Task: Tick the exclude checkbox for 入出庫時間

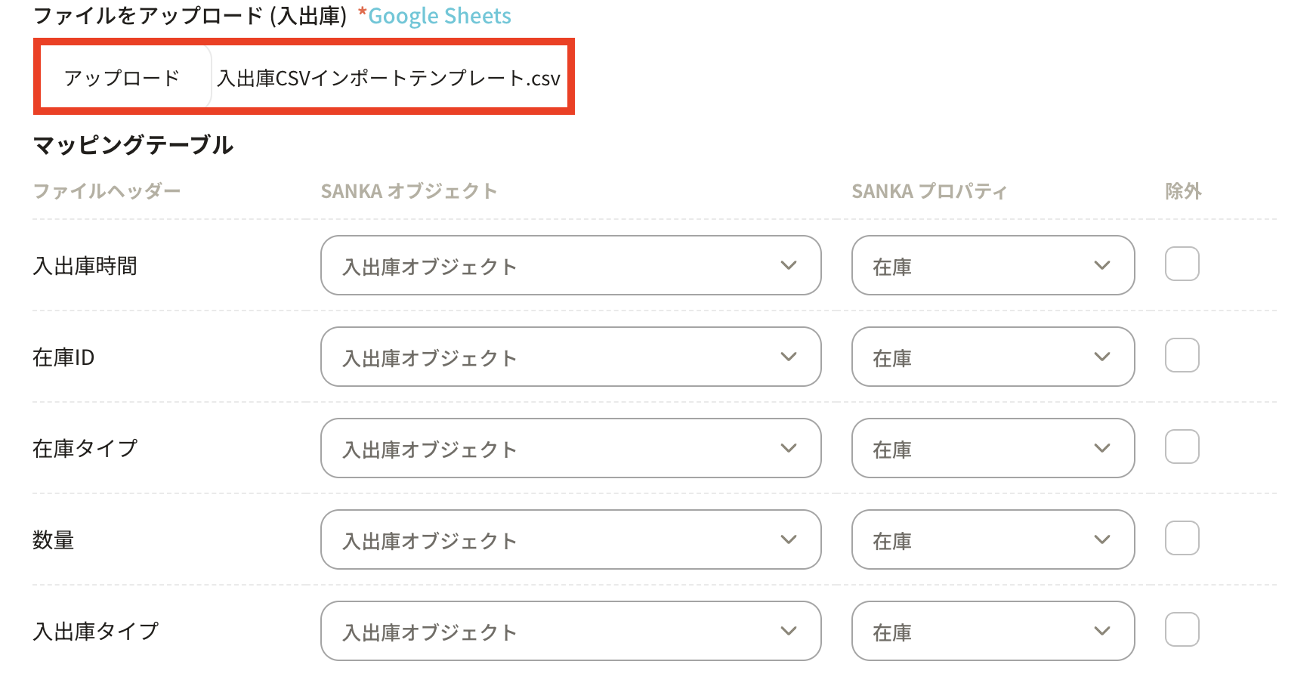Action: [x=1182, y=264]
